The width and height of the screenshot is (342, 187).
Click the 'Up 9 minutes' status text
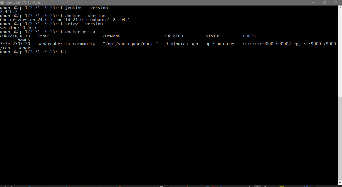(x=220, y=44)
